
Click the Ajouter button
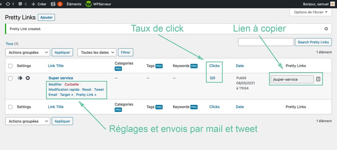(x=46, y=17)
